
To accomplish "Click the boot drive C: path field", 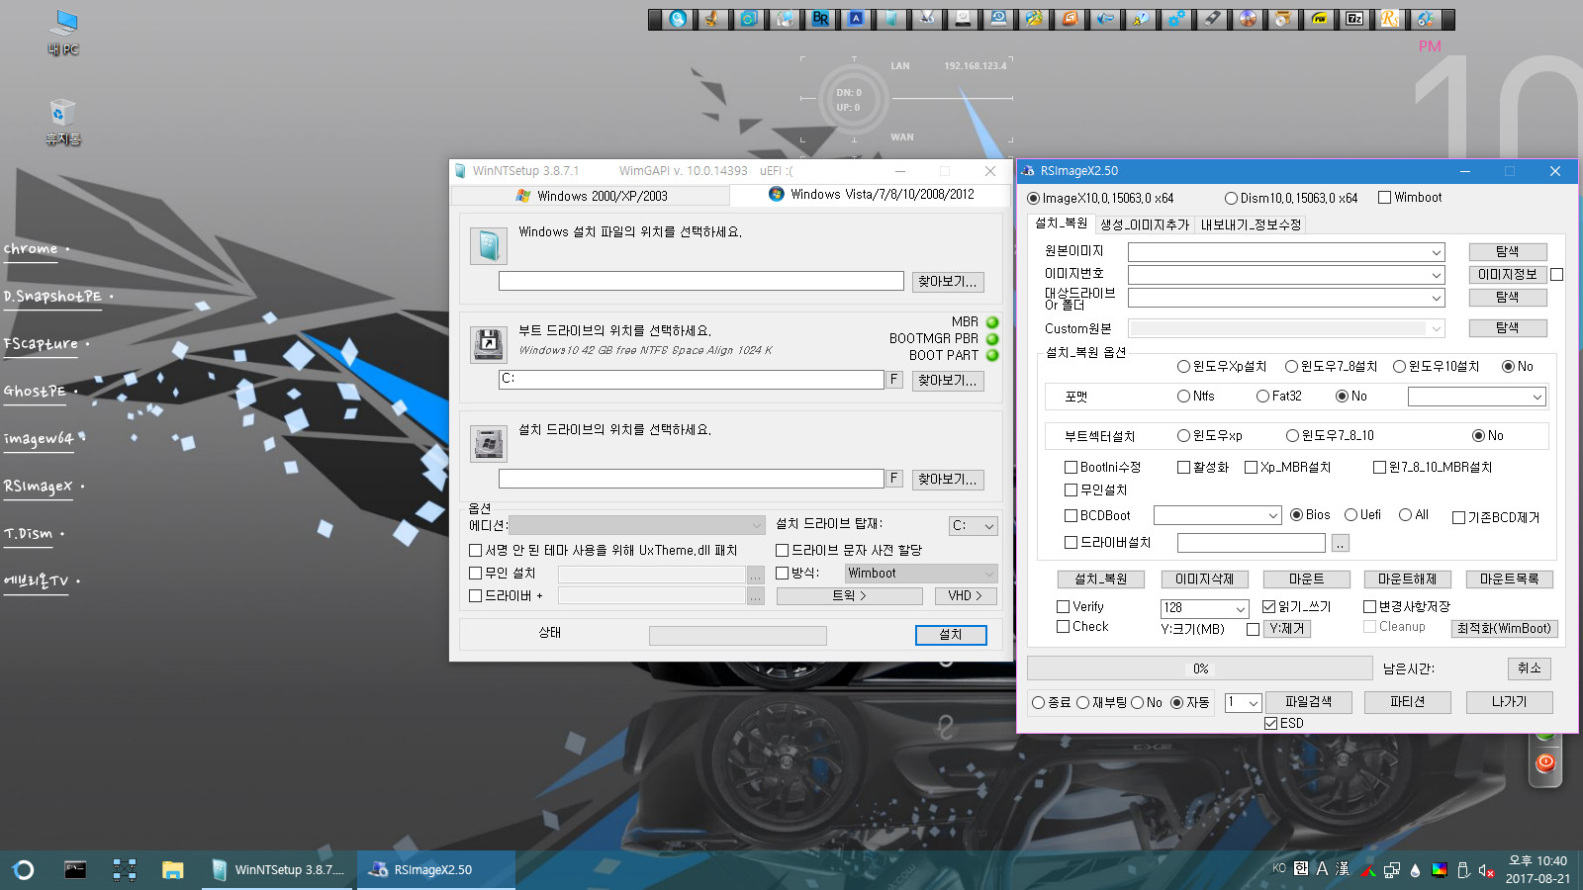I will pos(691,380).
